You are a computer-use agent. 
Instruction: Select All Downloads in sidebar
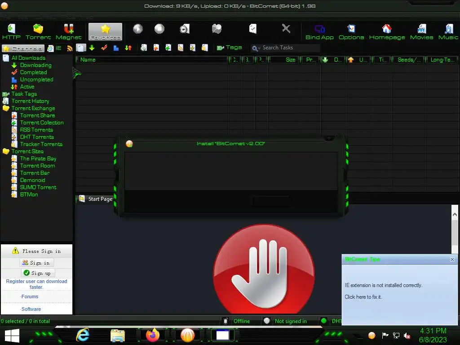click(x=28, y=58)
